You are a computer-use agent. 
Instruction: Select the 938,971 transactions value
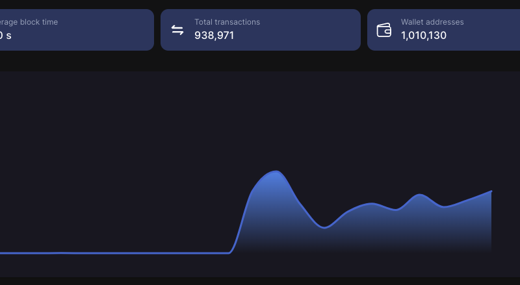pyautogui.click(x=214, y=36)
